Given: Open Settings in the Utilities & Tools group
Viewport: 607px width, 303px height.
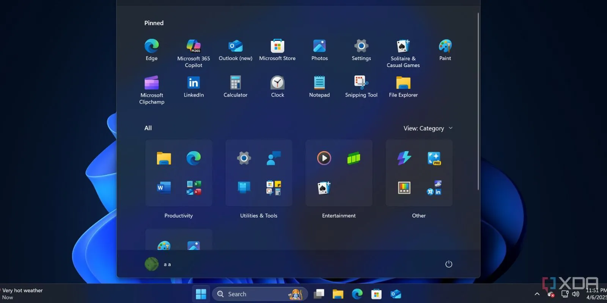Looking at the screenshot, I should click(x=244, y=158).
